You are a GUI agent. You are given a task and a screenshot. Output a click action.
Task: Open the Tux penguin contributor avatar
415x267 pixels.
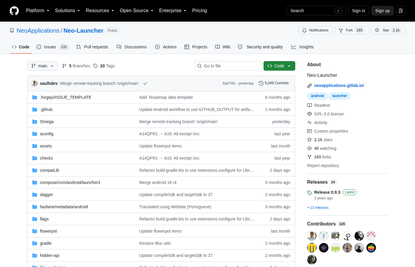tap(336, 236)
